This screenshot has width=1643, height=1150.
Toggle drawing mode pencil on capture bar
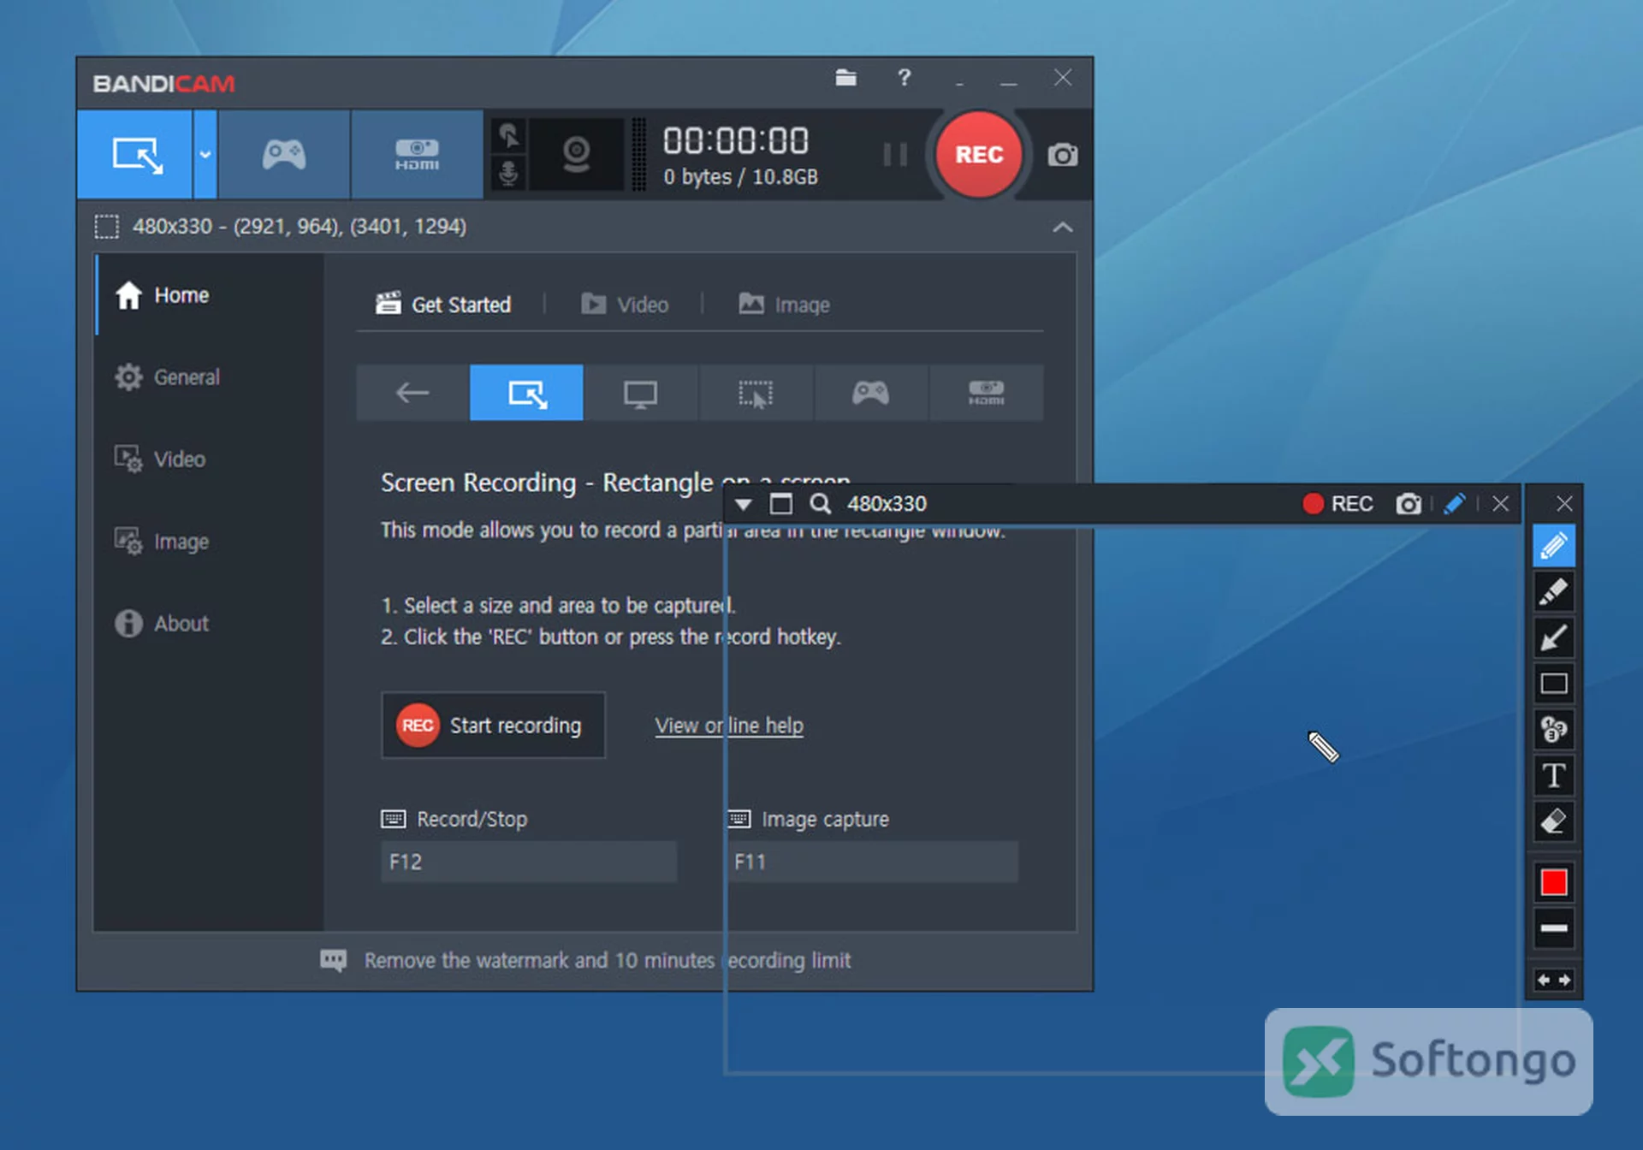coord(1455,504)
